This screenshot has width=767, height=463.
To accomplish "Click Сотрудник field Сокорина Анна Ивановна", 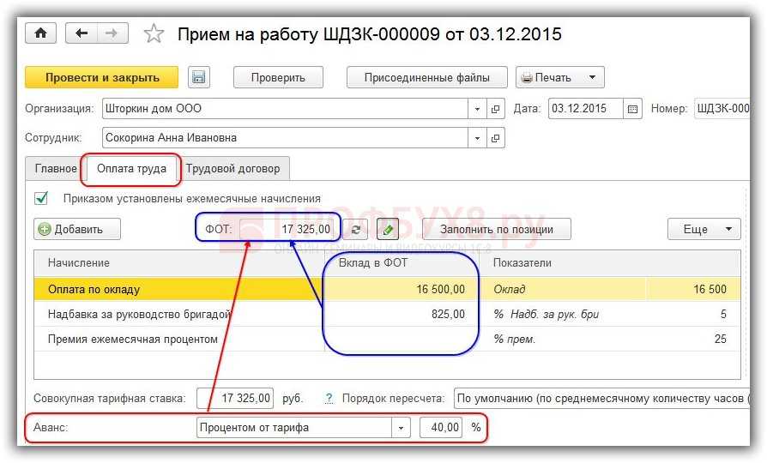I will pos(285,138).
